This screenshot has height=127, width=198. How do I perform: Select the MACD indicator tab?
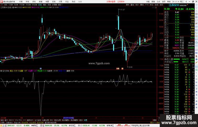11,120
